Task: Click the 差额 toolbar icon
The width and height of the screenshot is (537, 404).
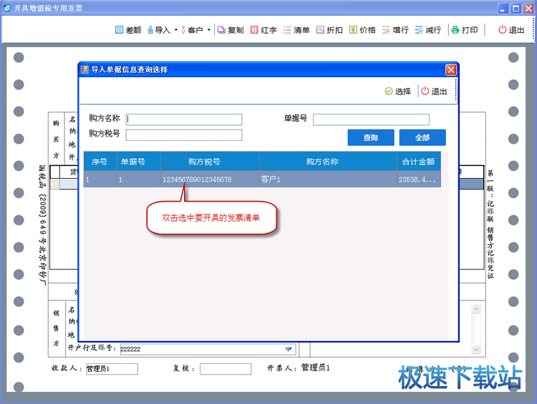Action: pyautogui.click(x=120, y=30)
